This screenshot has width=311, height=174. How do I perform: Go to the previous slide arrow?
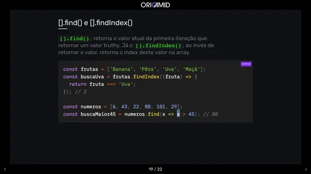pyautogui.click(x=5, y=169)
